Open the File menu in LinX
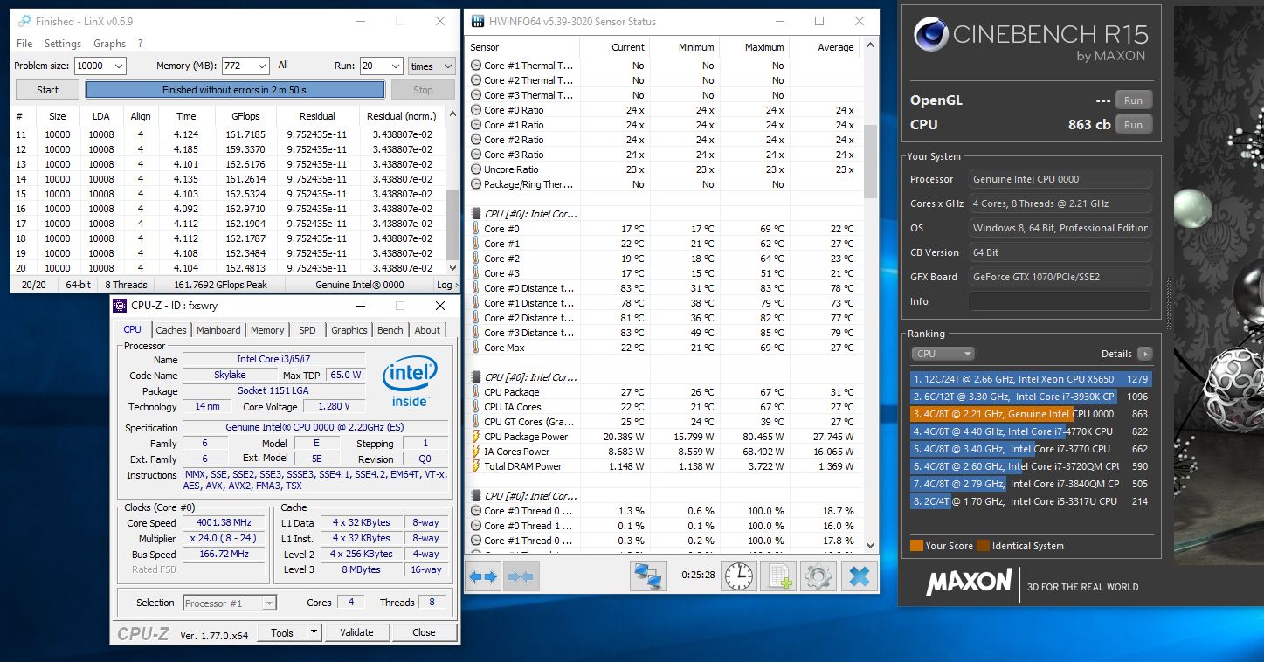 tap(24, 44)
